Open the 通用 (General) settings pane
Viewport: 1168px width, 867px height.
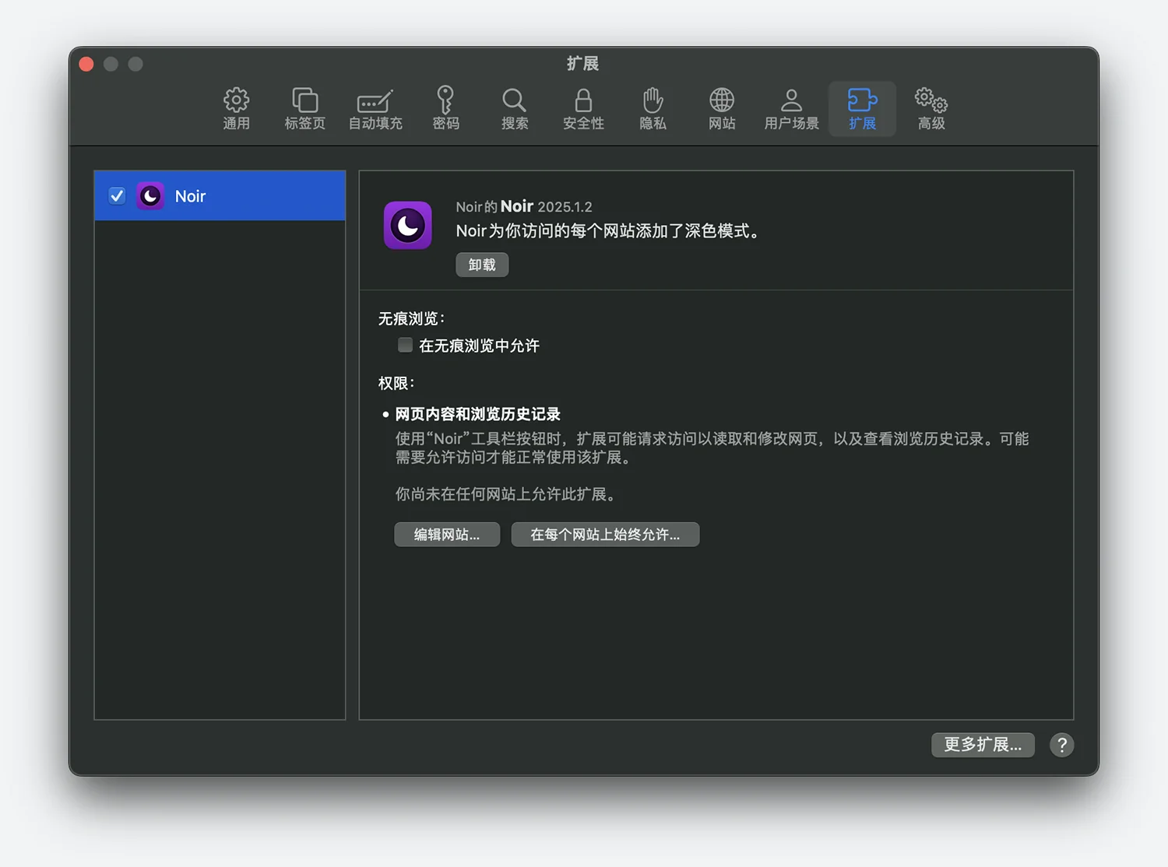point(236,109)
